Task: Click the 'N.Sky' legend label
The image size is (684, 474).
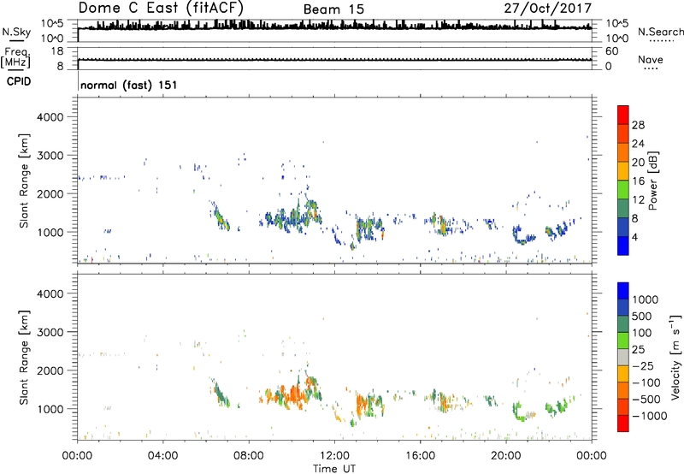Action: 16,32
